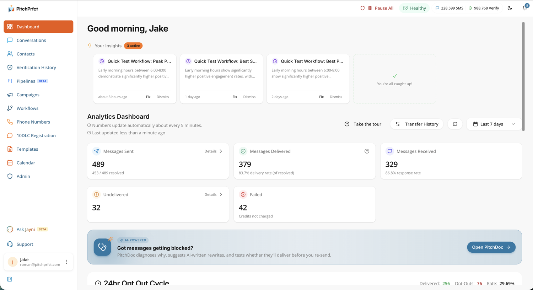The height and width of the screenshot is (290, 533).
Task: Click the Admin shield icon
Action: tap(10, 176)
